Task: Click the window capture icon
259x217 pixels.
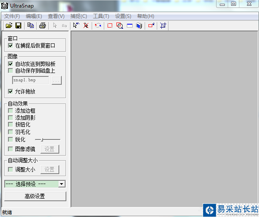Action: click(x=130, y=25)
